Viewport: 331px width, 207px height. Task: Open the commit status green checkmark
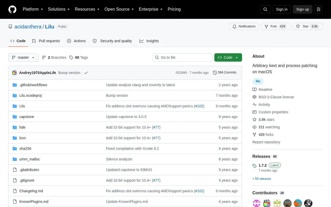pos(86,73)
